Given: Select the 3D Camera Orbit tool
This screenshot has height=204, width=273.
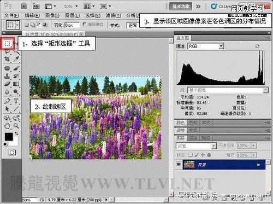Looking at the screenshot, I should coord(16,118).
